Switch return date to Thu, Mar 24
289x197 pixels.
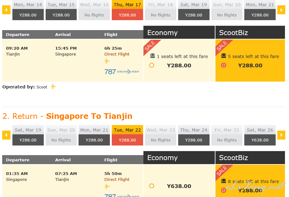tap(194, 135)
